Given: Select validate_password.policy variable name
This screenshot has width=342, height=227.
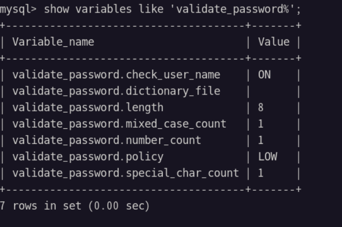Looking at the screenshot, I should [x=88, y=157].
